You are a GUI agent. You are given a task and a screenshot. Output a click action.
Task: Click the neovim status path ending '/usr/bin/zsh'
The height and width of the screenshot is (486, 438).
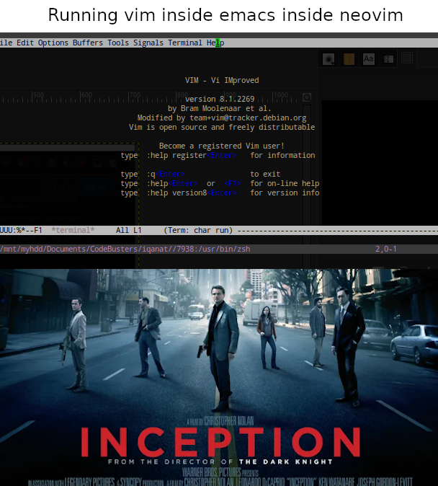pyautogui.click(x=125, y=249)
